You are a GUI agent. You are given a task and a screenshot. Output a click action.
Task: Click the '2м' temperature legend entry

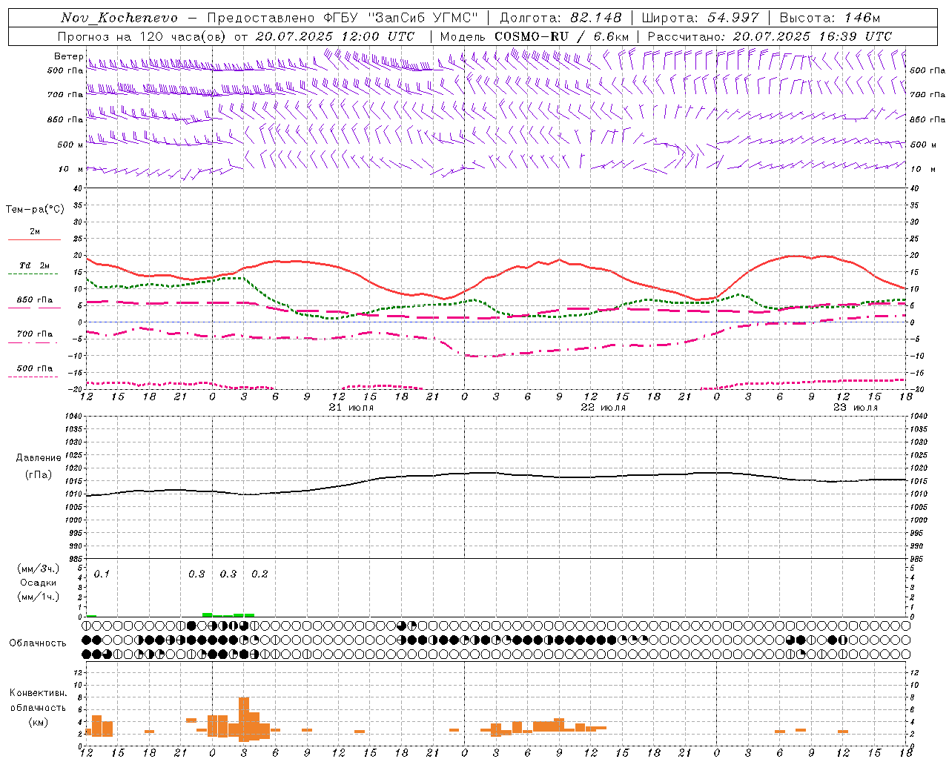pos(35,231)
